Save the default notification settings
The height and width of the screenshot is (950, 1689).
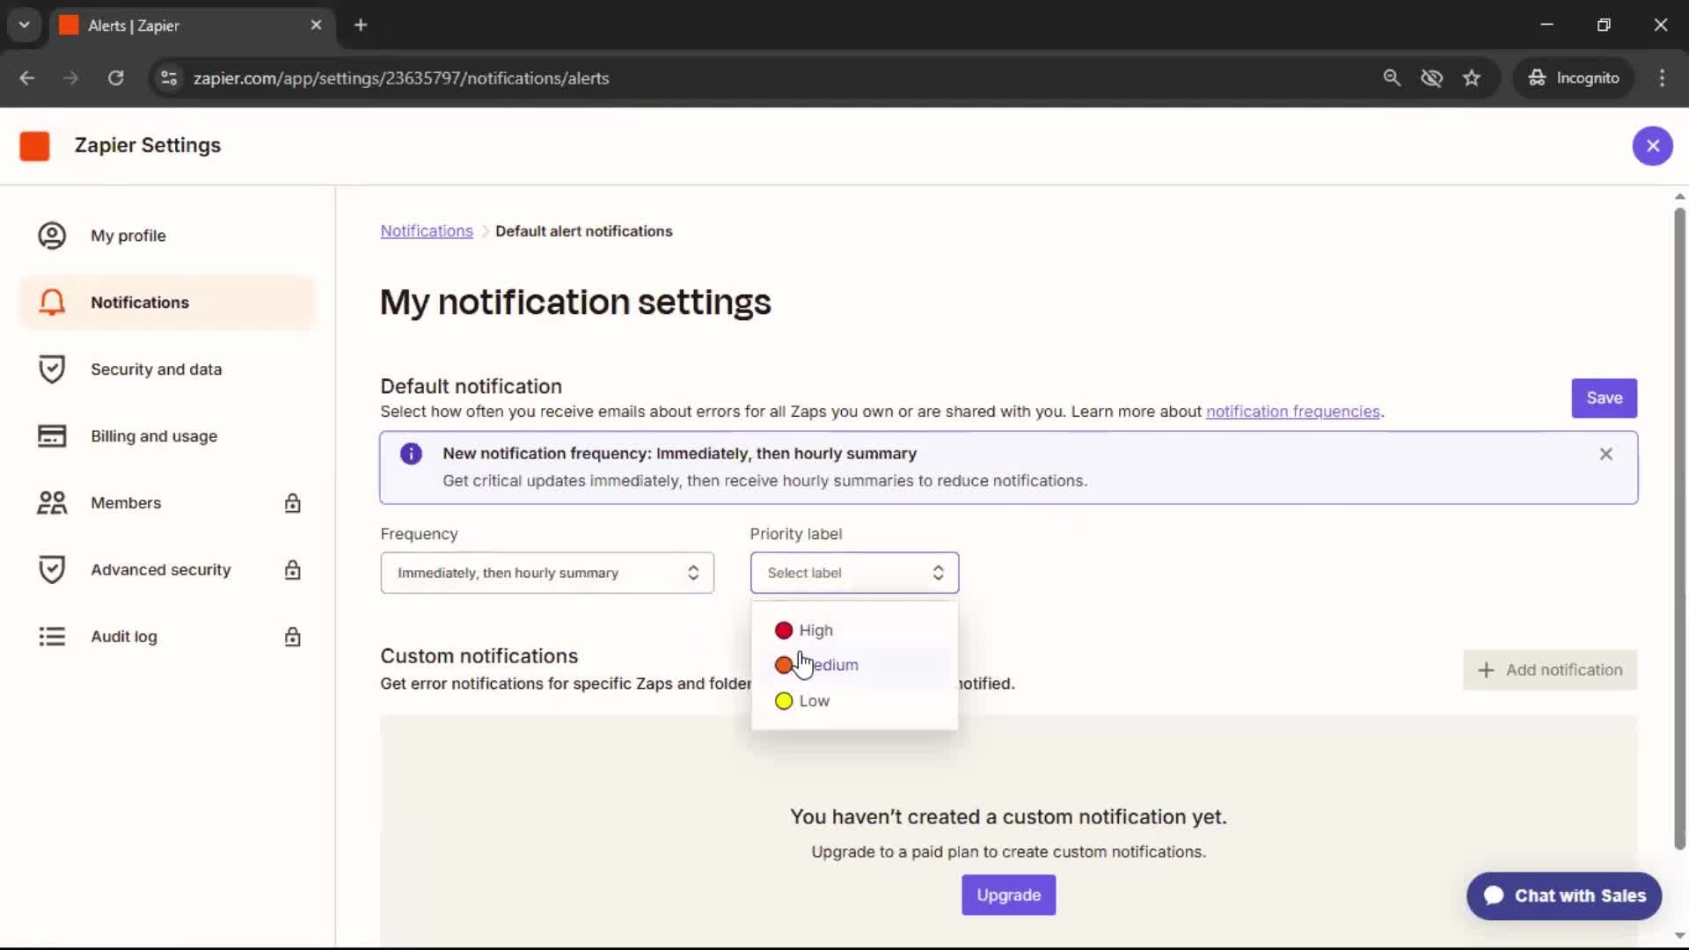coord(1604,398)
